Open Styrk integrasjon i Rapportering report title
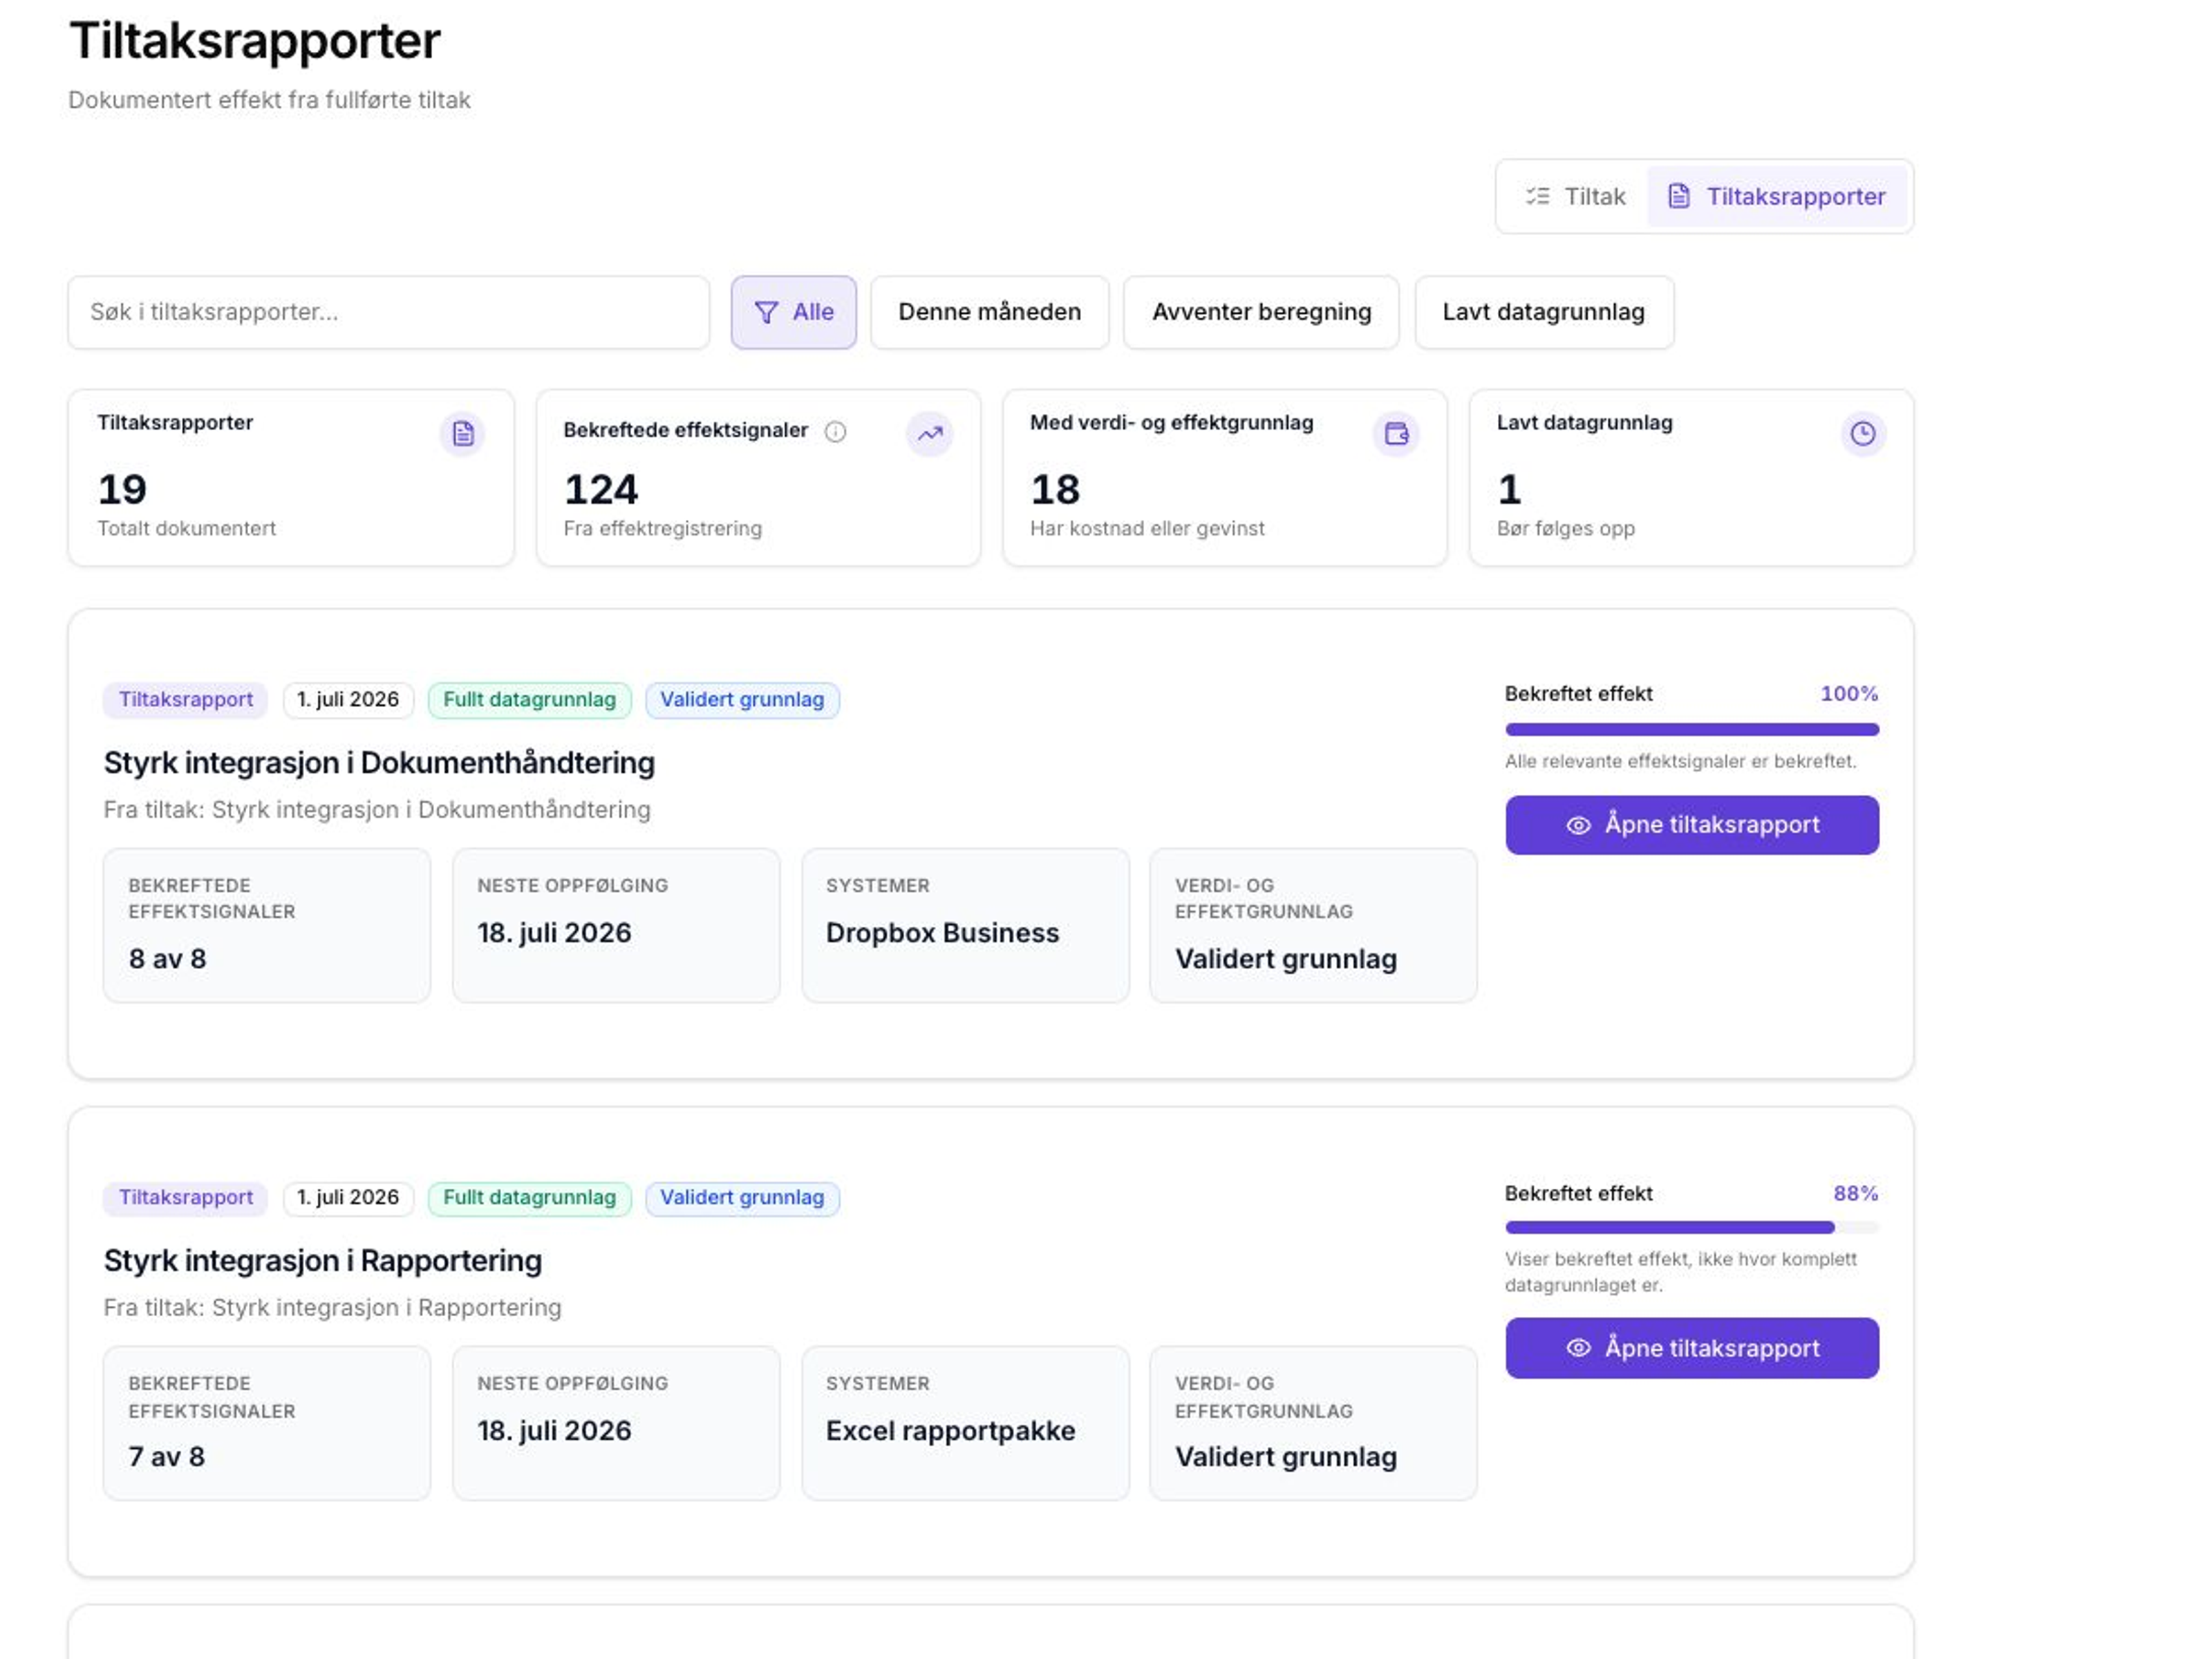 (323, 1261)
